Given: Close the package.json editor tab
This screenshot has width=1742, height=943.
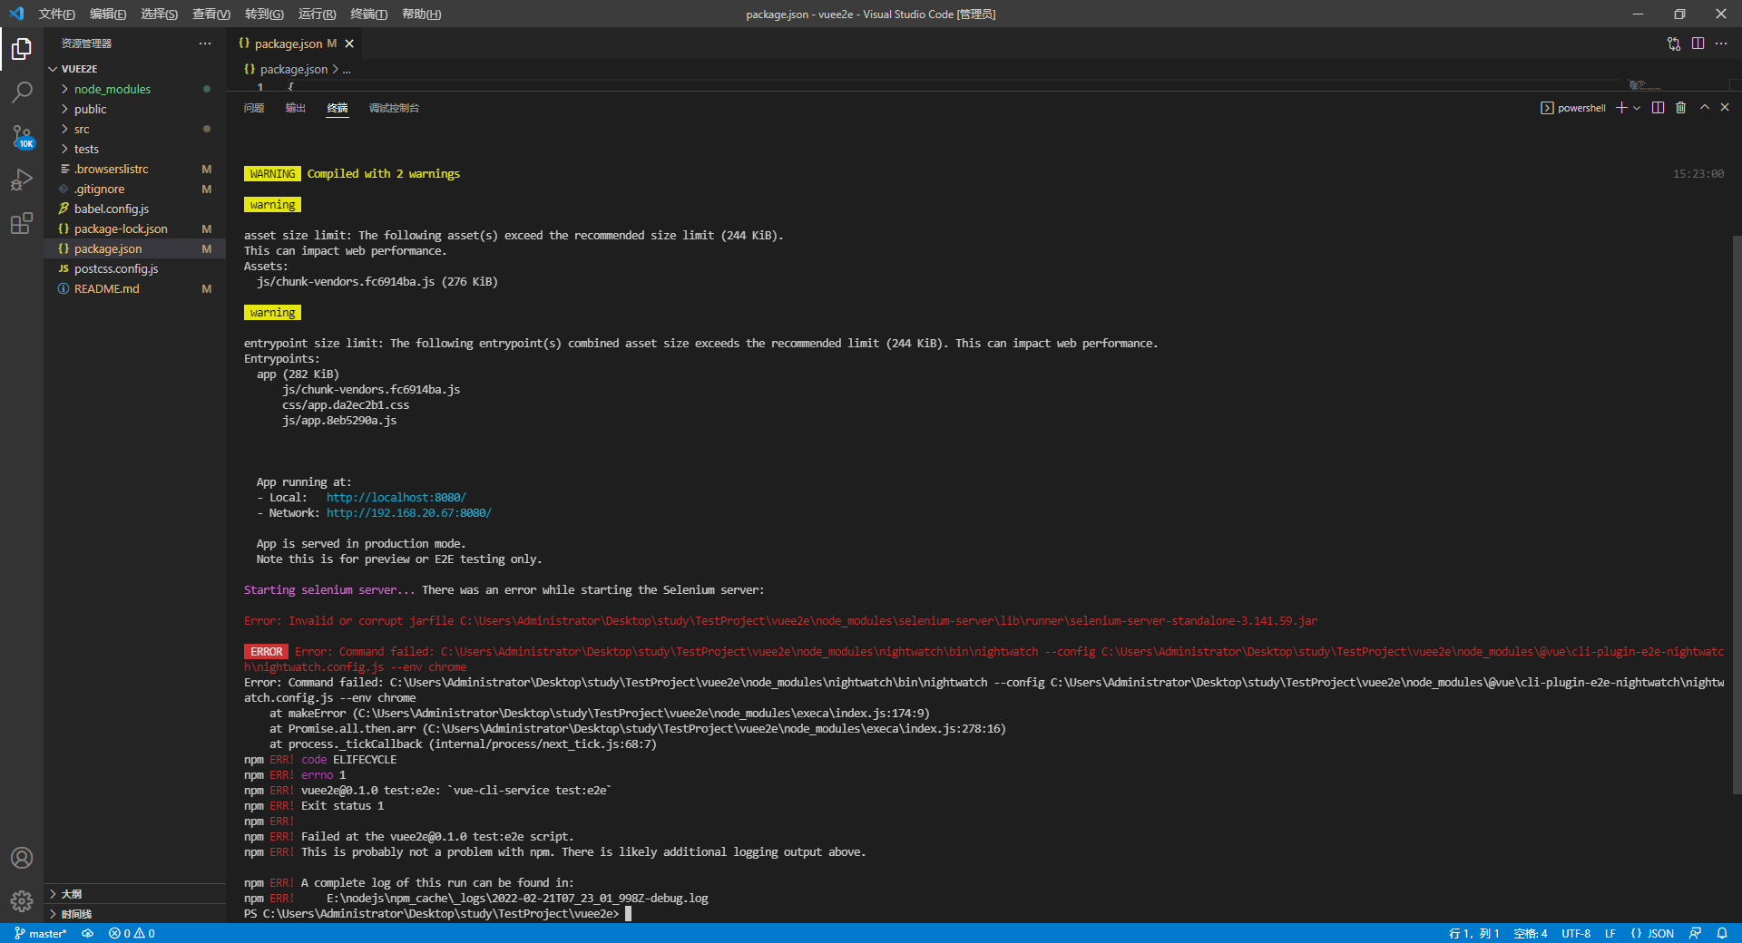Looking at the screenshot, I should point(349,44).
